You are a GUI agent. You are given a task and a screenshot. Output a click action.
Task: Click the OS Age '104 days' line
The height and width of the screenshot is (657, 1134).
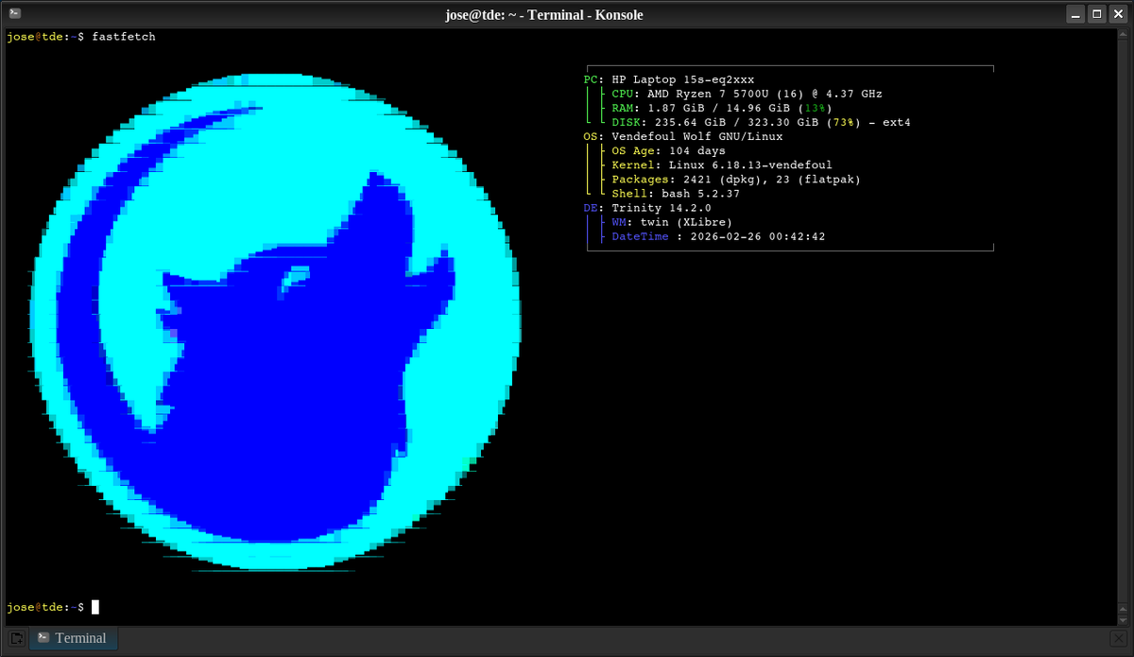(668, 151)
